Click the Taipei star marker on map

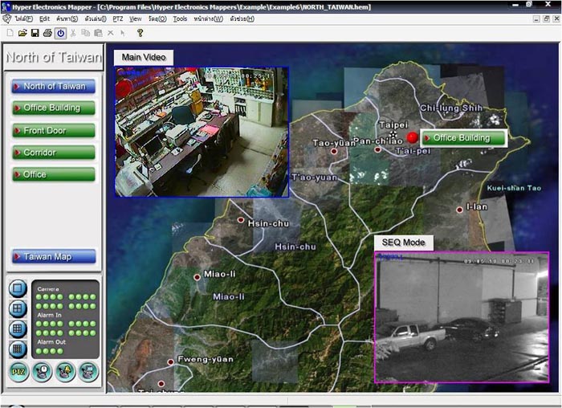point(393,134)
